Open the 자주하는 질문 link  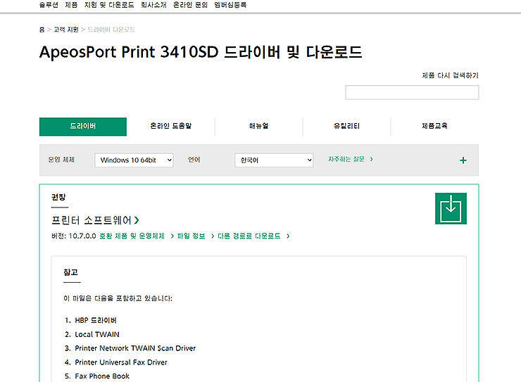[346, 159]
